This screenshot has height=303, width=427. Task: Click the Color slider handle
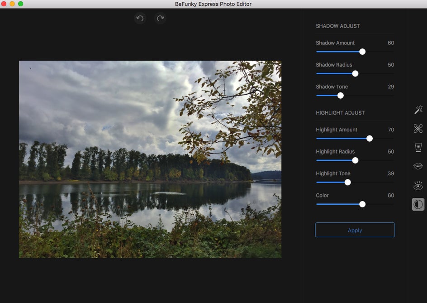(x=362, y=204)
